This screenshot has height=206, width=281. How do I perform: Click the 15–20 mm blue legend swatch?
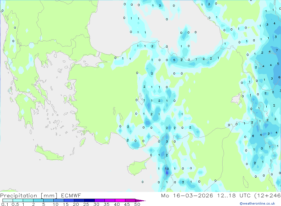pyautogui.click(x=69, y=200)
